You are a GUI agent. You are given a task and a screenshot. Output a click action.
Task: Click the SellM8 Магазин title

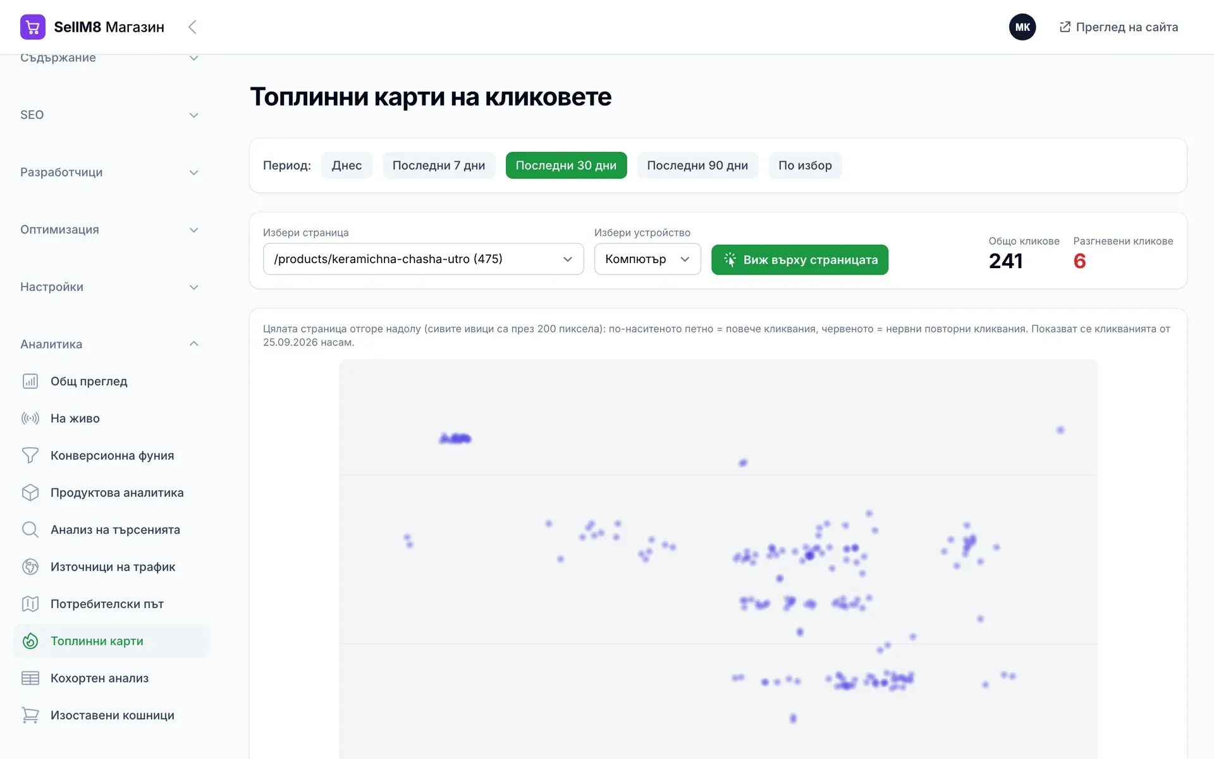(x=109, y=27)
